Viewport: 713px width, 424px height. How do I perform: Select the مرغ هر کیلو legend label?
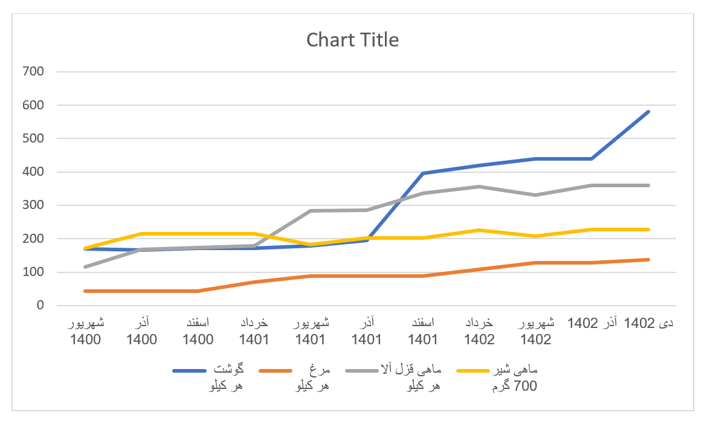coord(312,378)
